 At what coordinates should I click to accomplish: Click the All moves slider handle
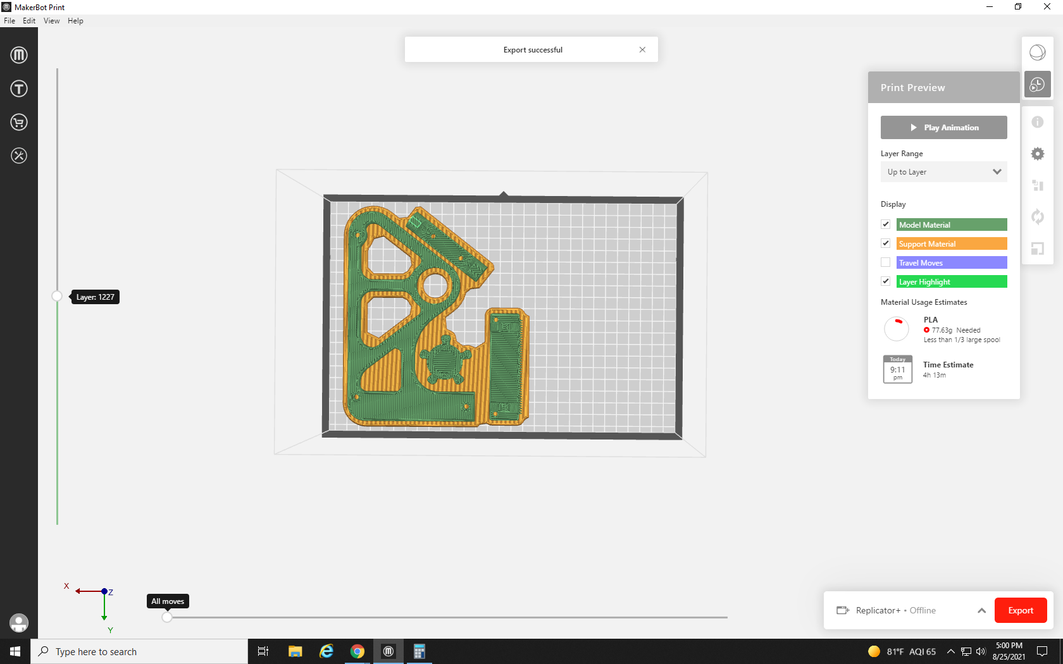tap(166, 617)
